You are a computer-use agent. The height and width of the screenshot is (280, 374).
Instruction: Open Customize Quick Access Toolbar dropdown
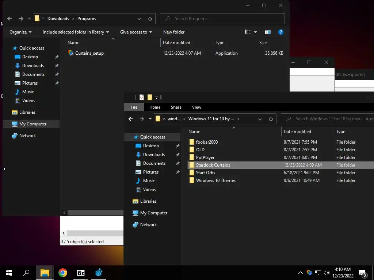pos(156,97)
